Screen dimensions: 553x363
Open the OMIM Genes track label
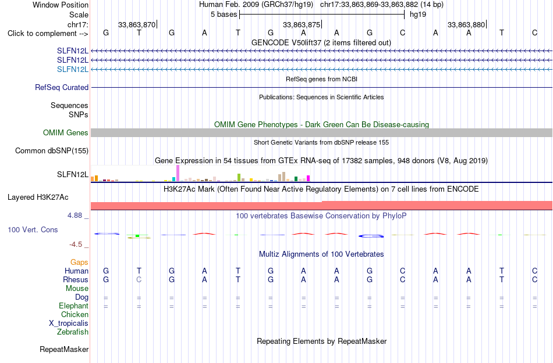point(66,132)
